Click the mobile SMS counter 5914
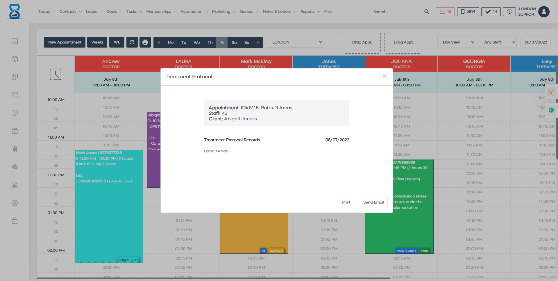558x281 pixels. coord(468,12)
